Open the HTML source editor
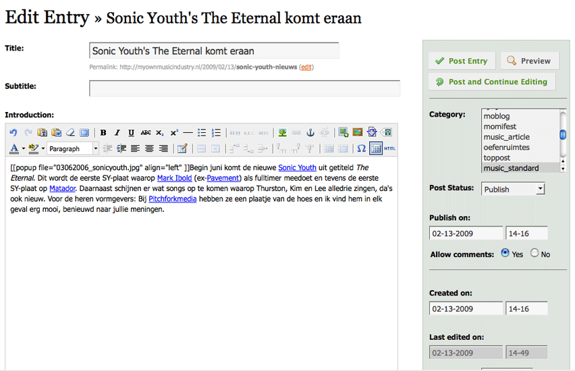Screen dimensions: 575x371 390,148
